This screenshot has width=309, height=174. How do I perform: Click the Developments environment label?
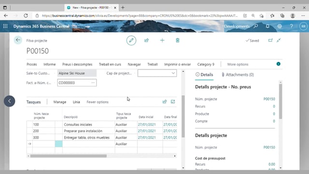237,26
